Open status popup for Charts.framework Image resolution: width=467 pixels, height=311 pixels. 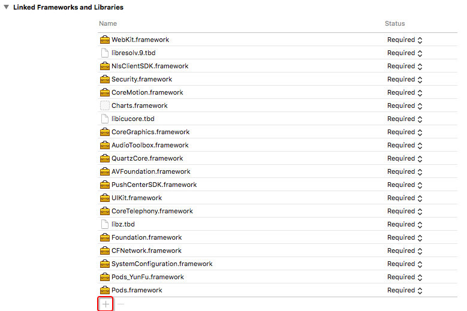point(405,105)
